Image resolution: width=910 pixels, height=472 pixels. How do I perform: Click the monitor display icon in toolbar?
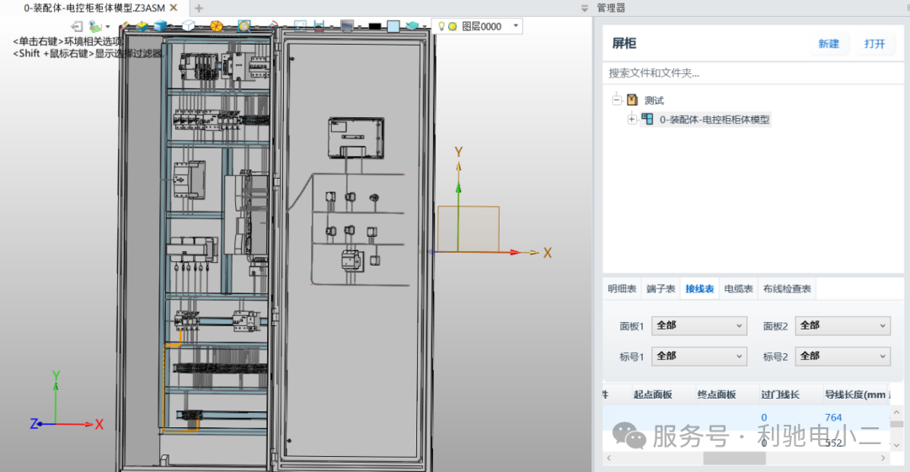pyautogui.click(x=346, y=26)
